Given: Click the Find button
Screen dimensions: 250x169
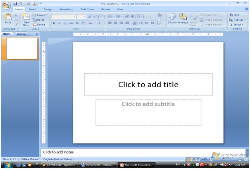Looking at the screenshot, I should [234, 15].
